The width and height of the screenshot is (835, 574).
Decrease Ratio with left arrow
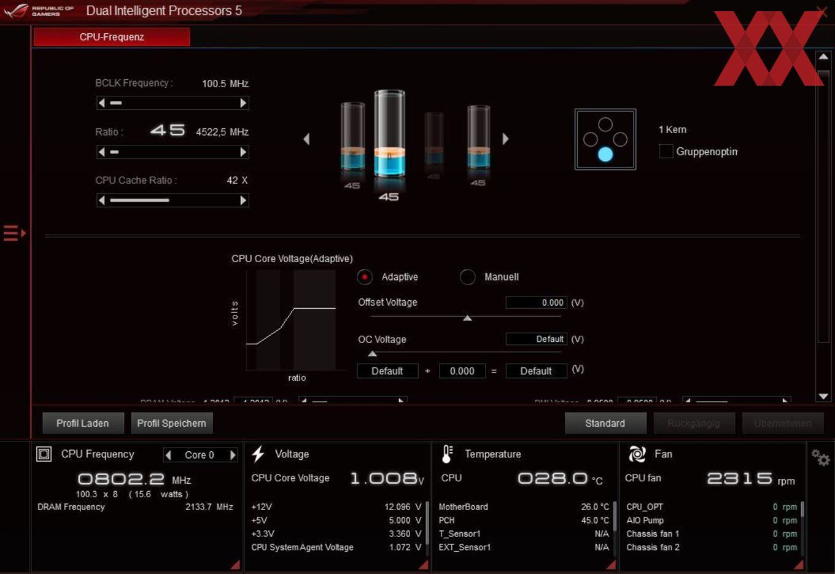click(101, 152)
